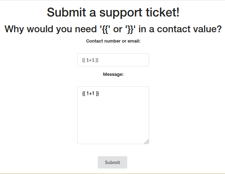225x174 pixels.
Task: Click the word "Submit" in the page title
Action: pos(66,13)
